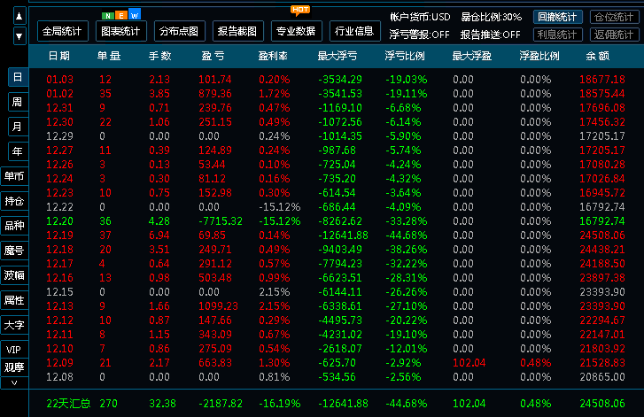The width and height of the screenshot is (644, 417).
Task: Select 品种 symbol sidebar tab
Action: tap(14, 226)
